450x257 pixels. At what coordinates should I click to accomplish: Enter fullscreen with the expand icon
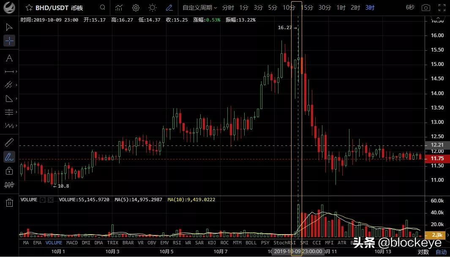click(x=442, y=8)
